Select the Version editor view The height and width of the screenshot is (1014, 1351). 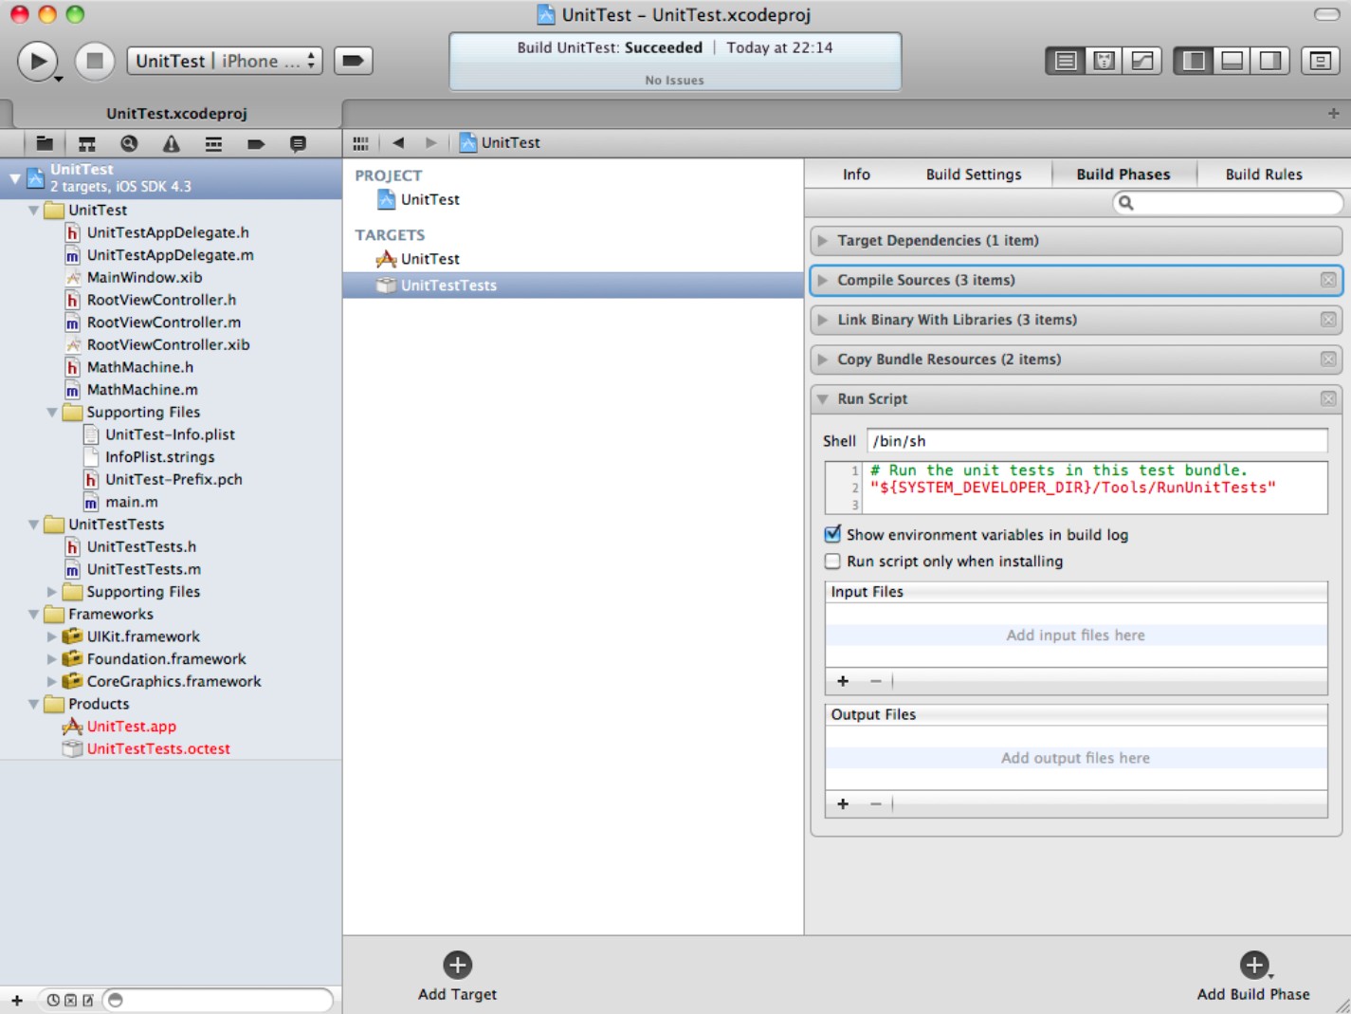coord(1142,61)
